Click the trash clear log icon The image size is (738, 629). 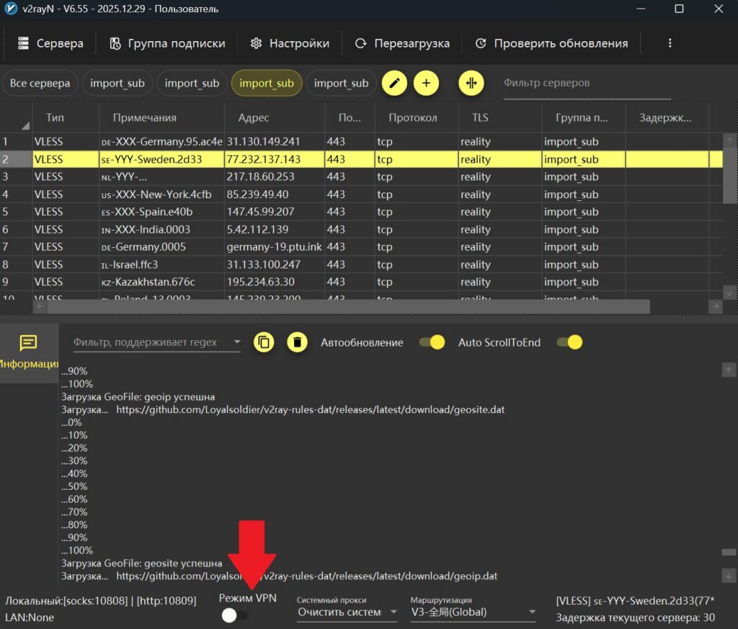click(297, 342)
